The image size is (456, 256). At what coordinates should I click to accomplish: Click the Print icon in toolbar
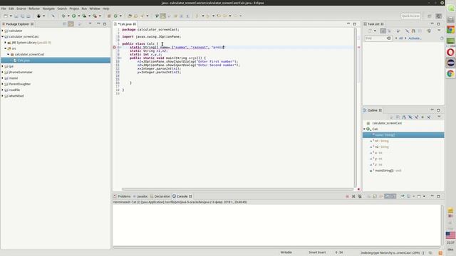[28, 16]
